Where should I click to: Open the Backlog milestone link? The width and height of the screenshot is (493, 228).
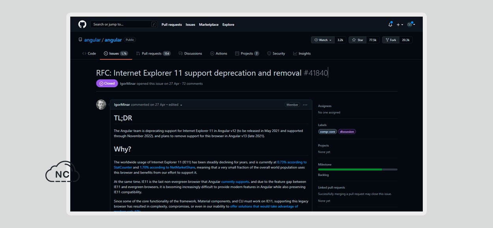[323, 175]
